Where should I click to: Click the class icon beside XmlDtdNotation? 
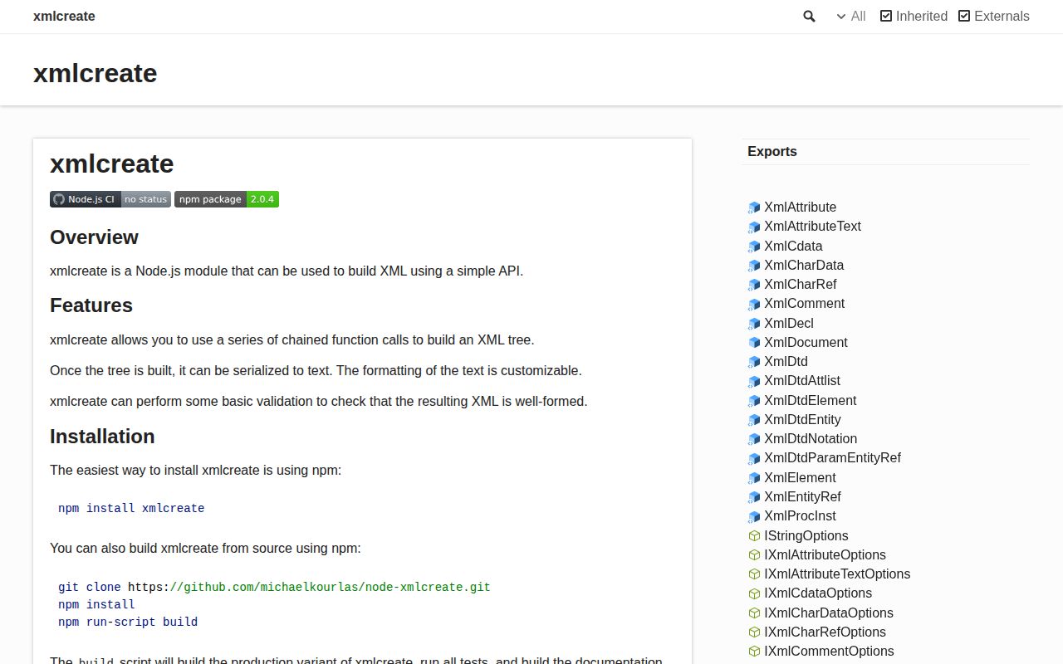(x=754, y=439)
